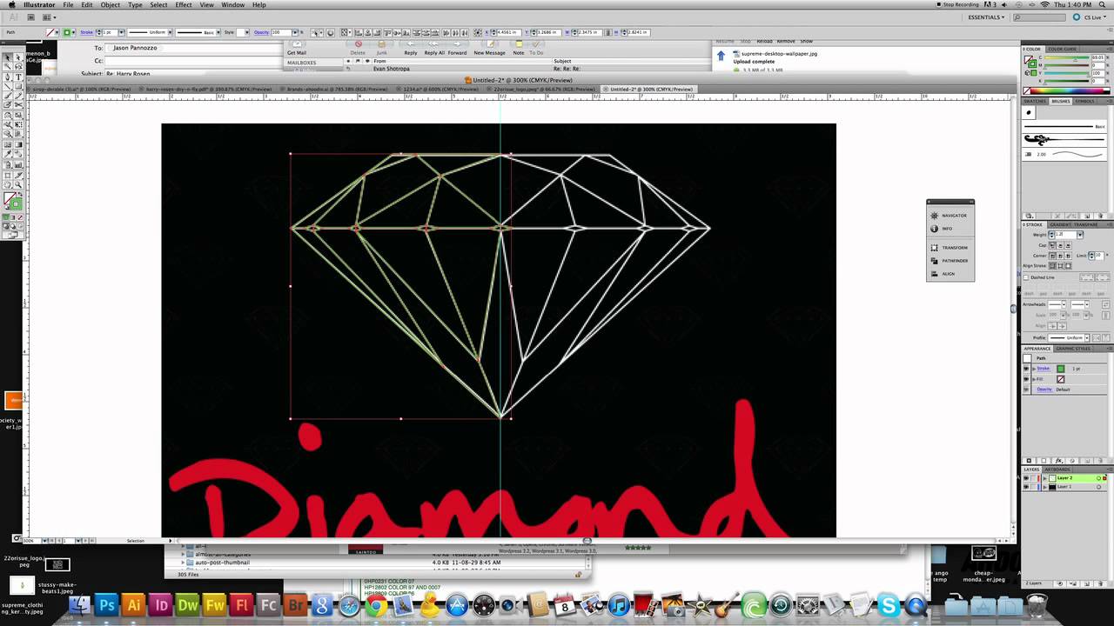Open Weight dropdown in Stroke panel
Screen dimensions: 1114x626
click(1079, 235)
